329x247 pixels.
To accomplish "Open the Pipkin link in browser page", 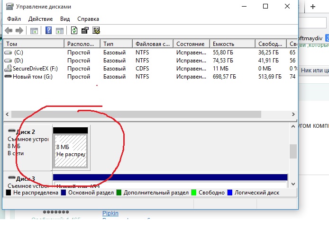I will pyautogui.click(x=110, y=213).
